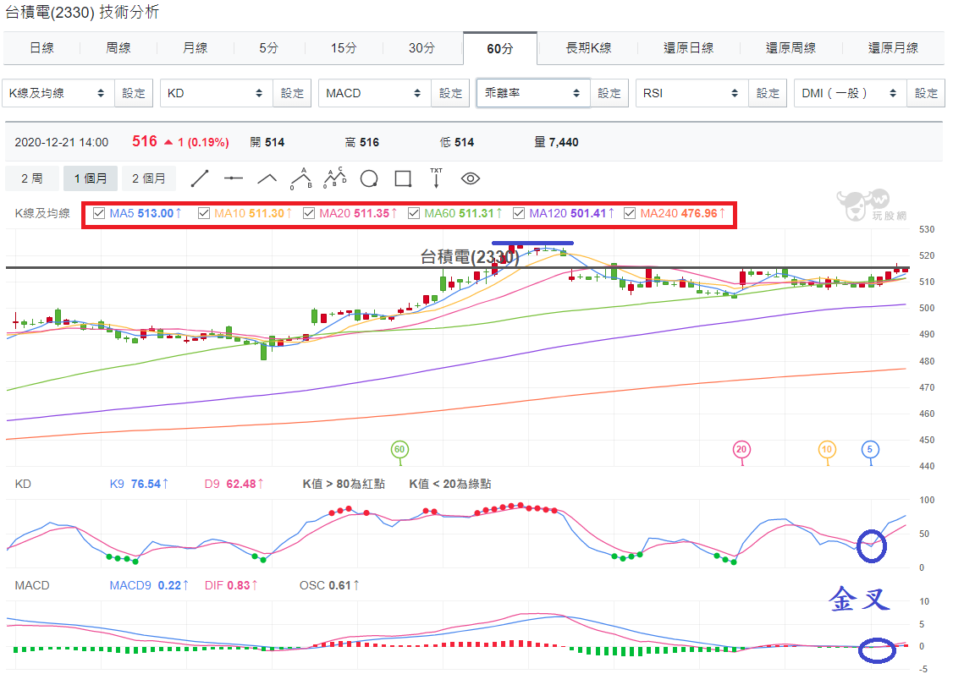Switch to the 5分 tab
Viewport: 953px width, 674px height.
268,48
